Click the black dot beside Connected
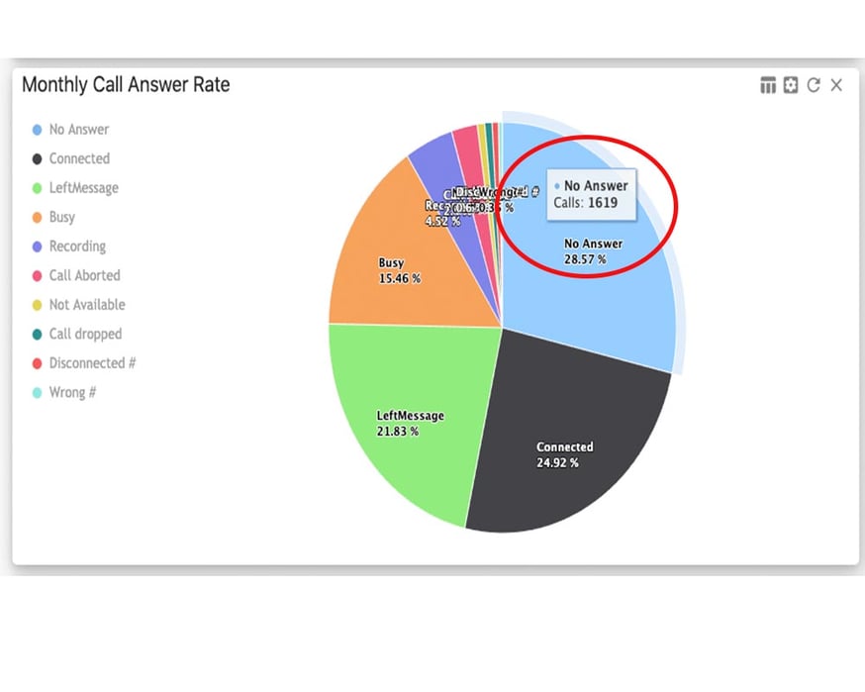 [38, 158]
